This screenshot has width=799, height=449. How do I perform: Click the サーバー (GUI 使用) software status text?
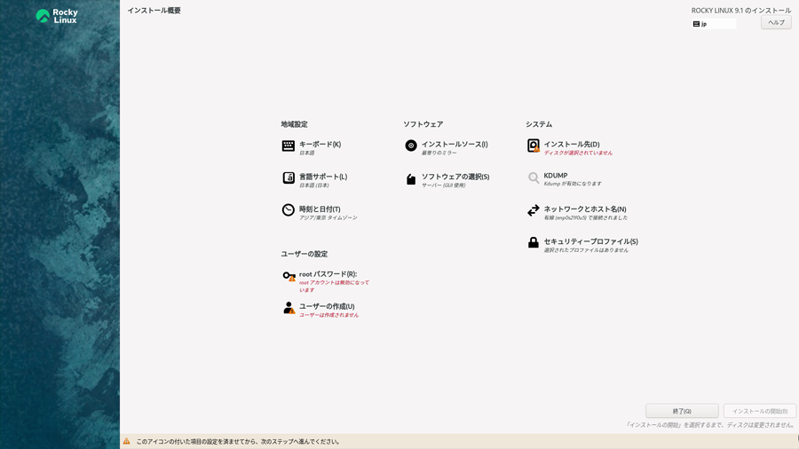(x=443, y=185)
